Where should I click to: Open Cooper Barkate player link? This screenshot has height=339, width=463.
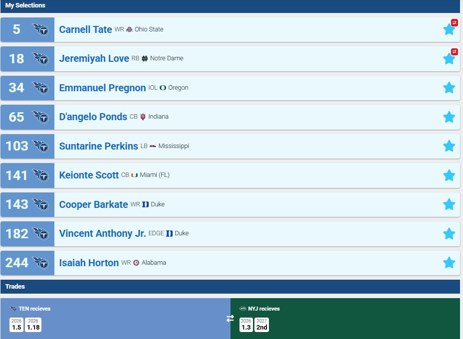coord(94,204)
